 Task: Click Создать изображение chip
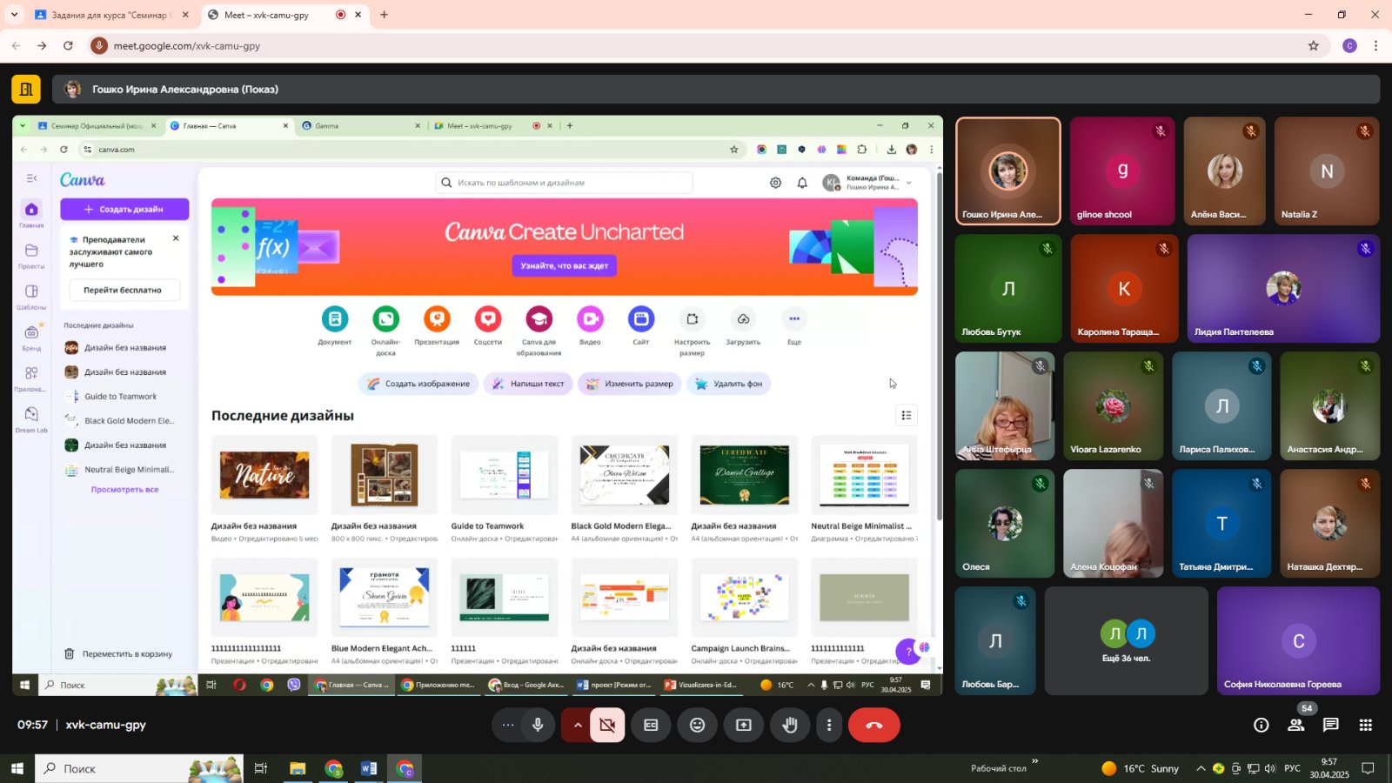pos(418,384)
